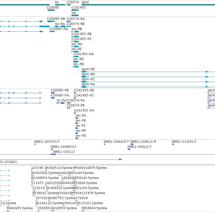Click transcript vnc-RE label

pos(78,59)
